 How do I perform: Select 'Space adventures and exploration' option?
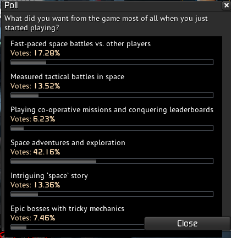[68, 143]
